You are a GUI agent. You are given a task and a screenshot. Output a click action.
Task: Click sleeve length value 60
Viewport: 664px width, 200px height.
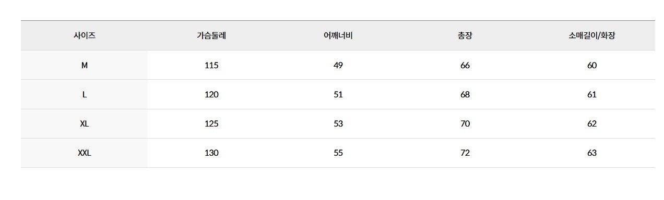click(591, 65)
